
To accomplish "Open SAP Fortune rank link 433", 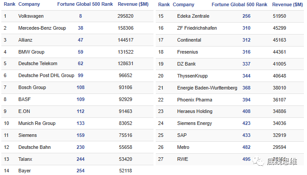I will click(246, 135).
